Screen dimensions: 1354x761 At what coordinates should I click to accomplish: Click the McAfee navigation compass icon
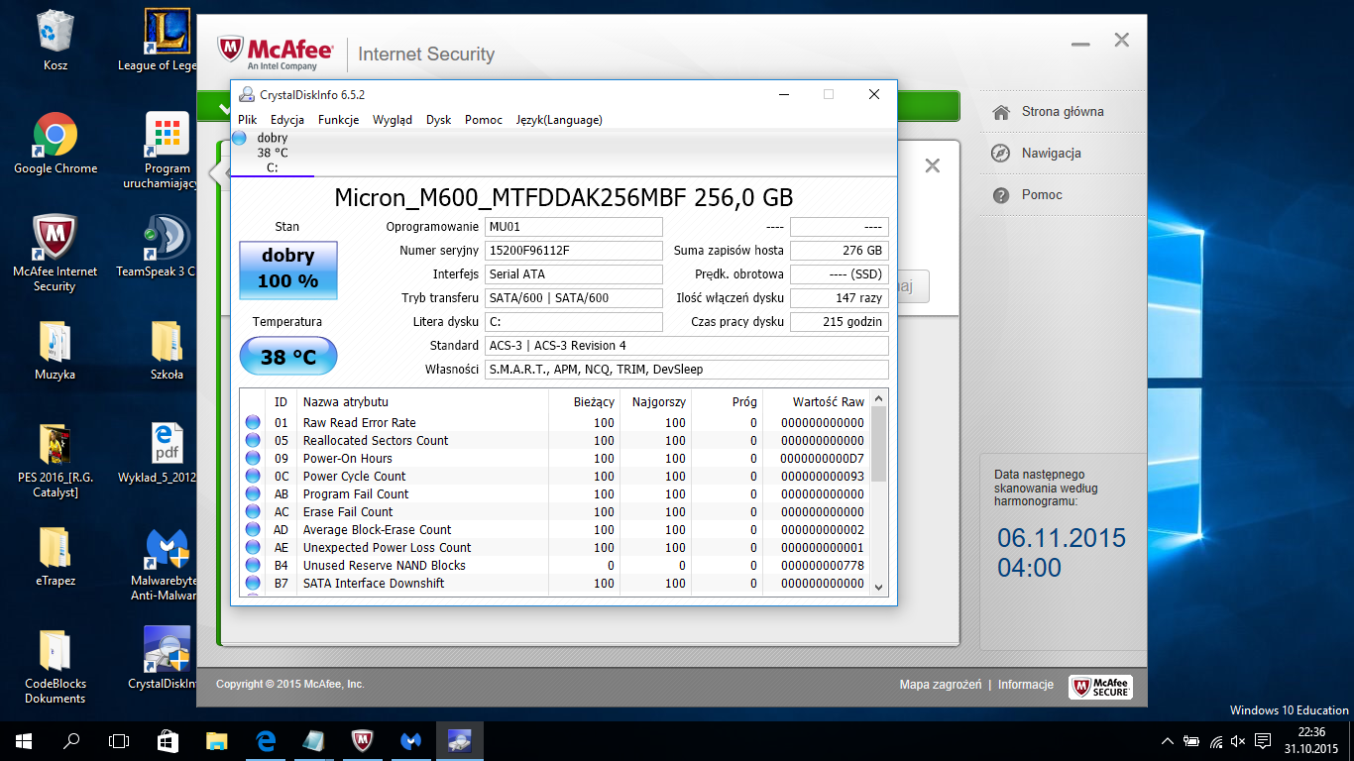pos(1001,154)
